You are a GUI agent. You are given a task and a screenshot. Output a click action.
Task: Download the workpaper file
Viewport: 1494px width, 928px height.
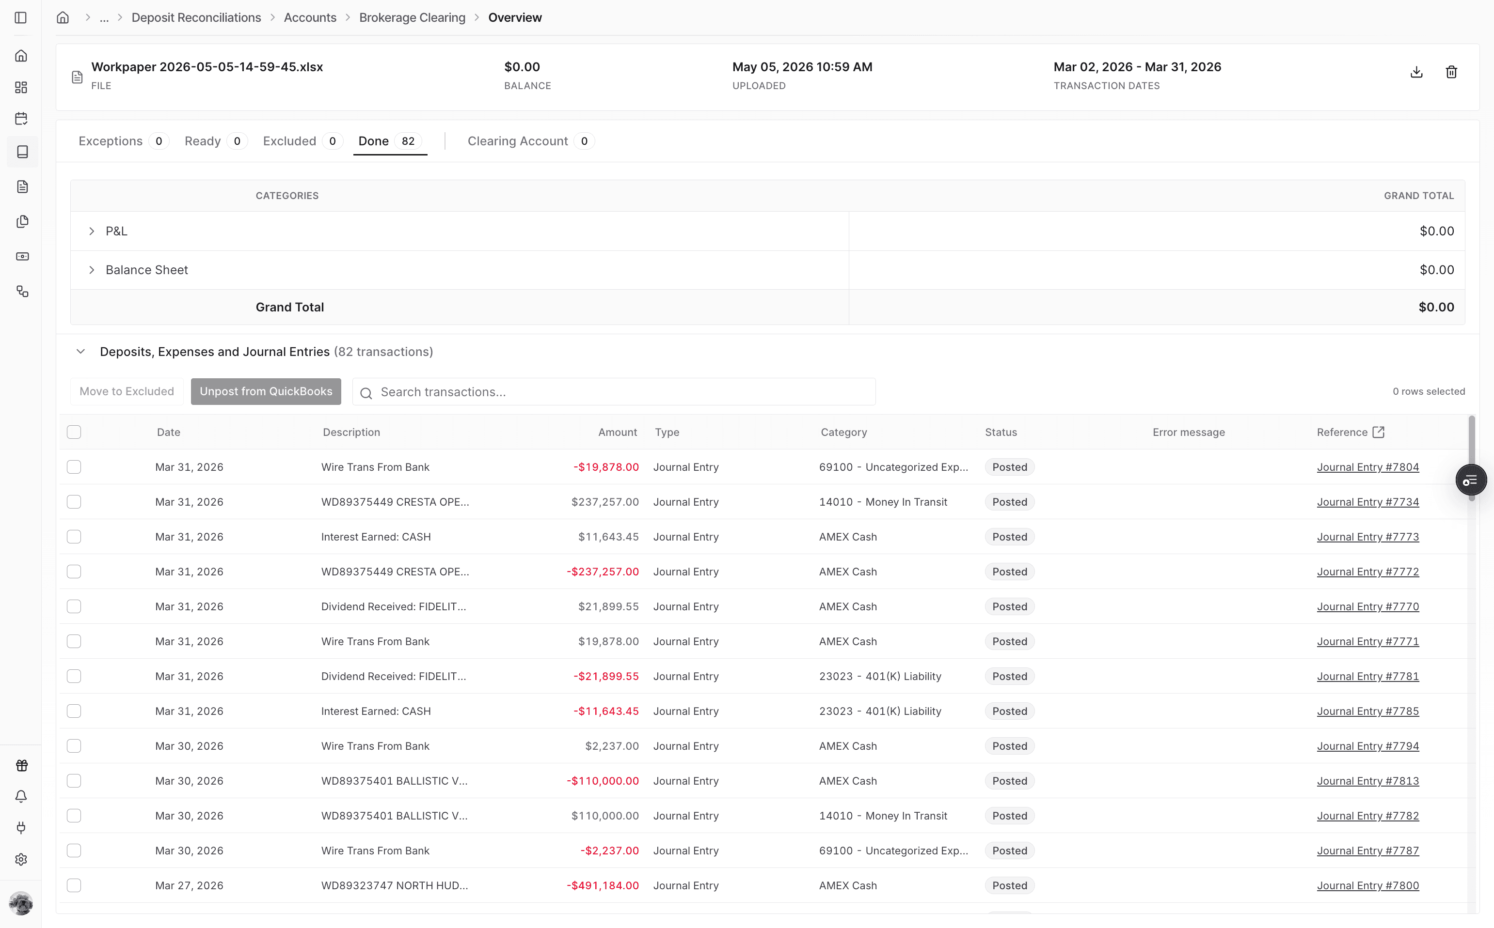click(x=1416, y=72)
